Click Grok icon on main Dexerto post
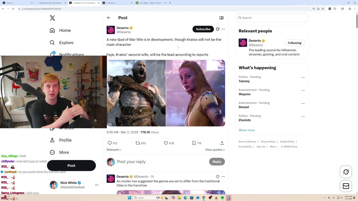This screenshot has height=201, width=358. coord(218,29)
